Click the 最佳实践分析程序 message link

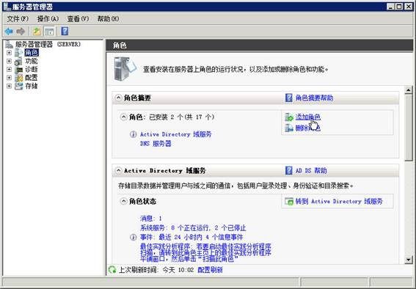[x=205, y=252]
